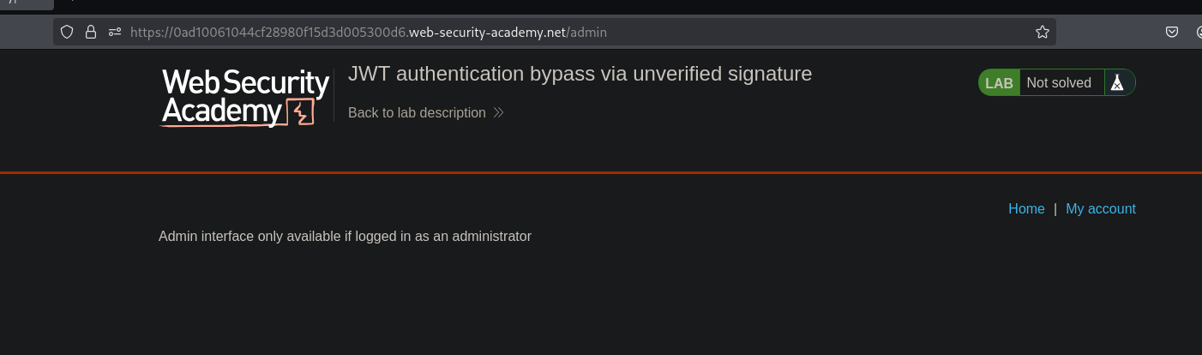Click the admin interface availability message

(345, 236)
